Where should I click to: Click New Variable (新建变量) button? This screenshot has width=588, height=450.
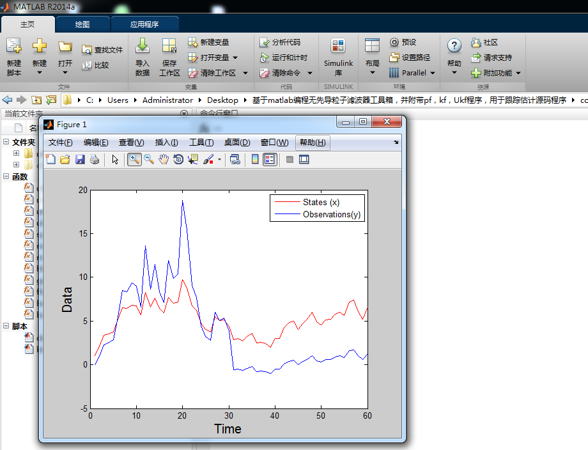pos(208,42)
